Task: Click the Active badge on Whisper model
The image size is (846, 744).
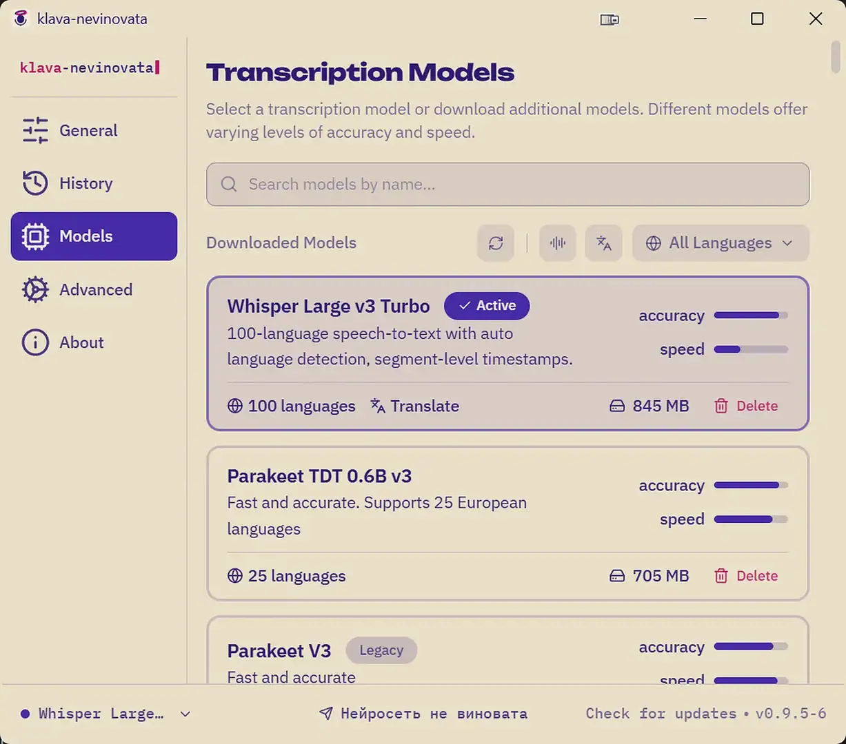Action: point(487,306)
